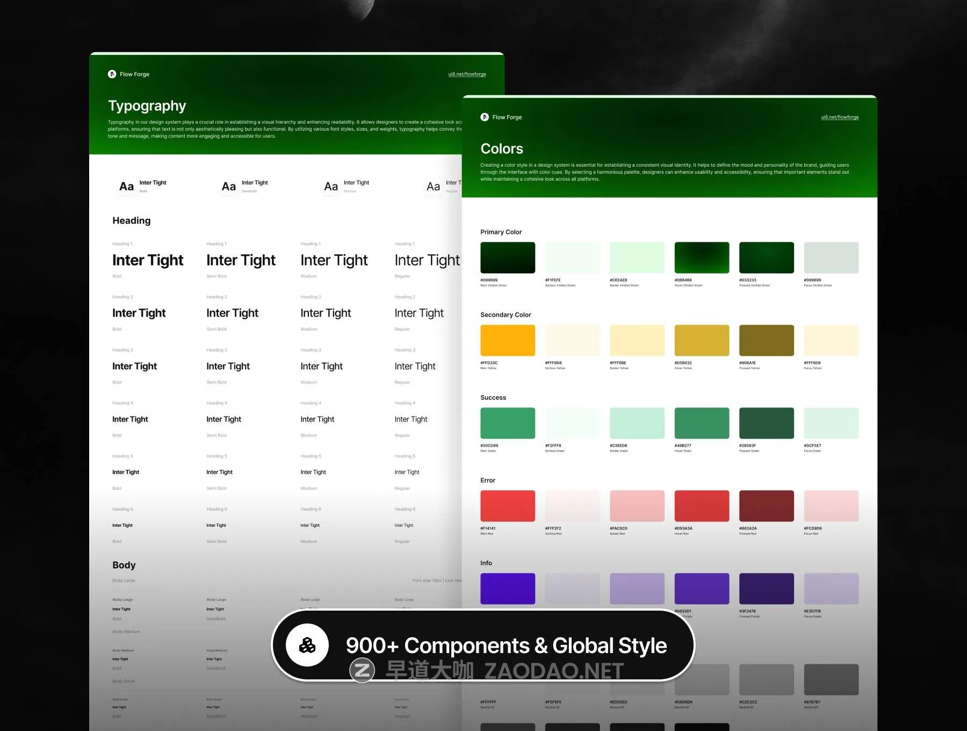Click the Flow Forge logo on the Typography page
The image size is (967, 731).
coord(112,74)
